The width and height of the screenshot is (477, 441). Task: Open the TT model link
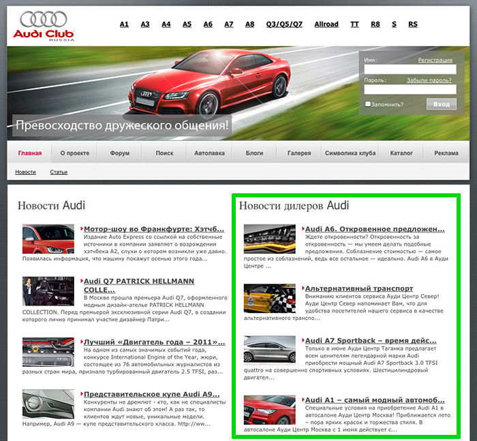(355, 24)
